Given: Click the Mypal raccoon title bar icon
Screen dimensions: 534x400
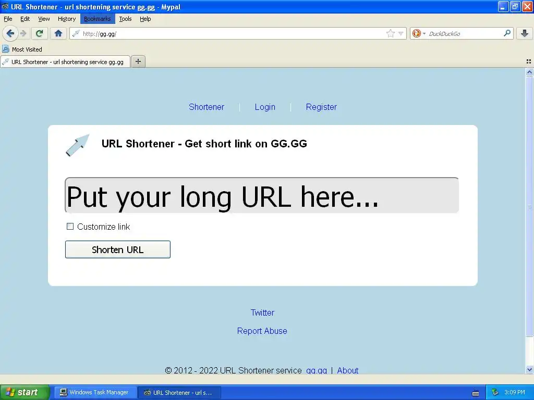Looking at the screenshot, I should (5, 6).
